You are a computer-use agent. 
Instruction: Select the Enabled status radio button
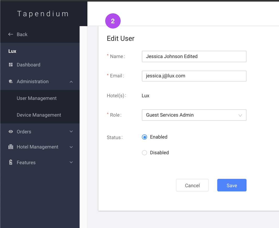coord(144,137)
